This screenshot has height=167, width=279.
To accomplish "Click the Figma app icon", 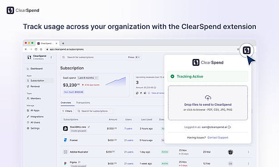I will click(x=65, y=163).
